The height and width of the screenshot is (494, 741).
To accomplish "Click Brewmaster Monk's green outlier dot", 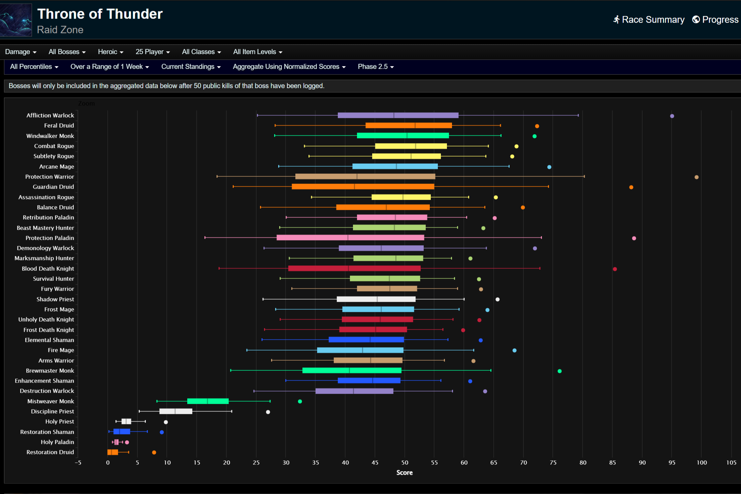I will click(559, 371).
